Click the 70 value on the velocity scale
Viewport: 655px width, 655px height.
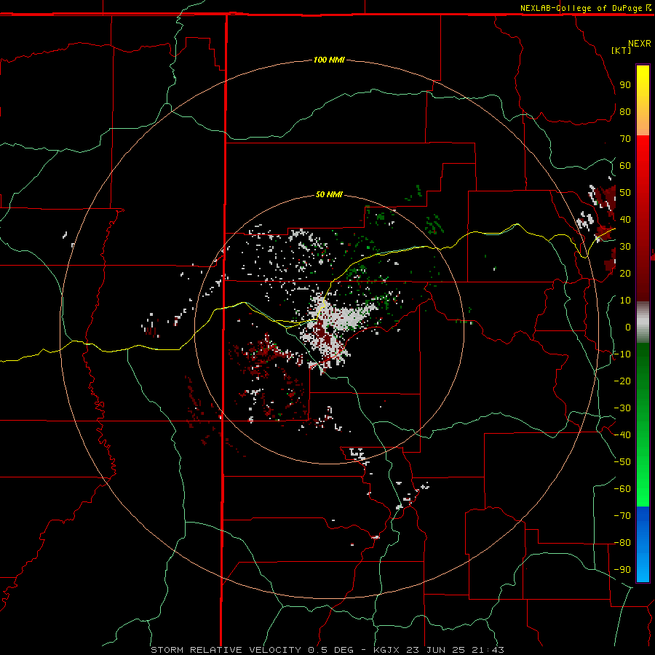[x=625, y=139]
